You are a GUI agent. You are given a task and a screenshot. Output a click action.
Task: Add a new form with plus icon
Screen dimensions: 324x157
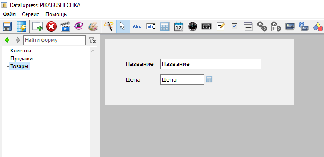pos(37,26)
